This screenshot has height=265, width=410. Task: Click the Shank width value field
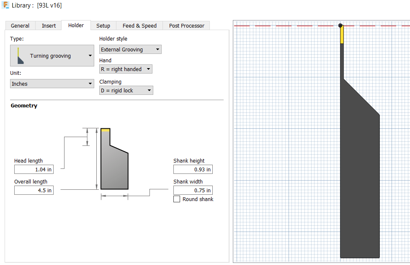point(193,190)
